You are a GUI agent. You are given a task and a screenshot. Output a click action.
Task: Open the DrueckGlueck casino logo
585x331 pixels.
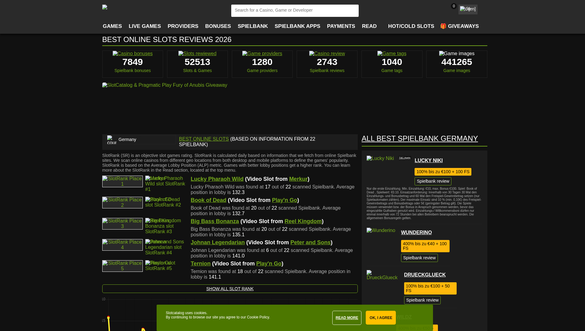pyautogui.click(x=382, y=275)
